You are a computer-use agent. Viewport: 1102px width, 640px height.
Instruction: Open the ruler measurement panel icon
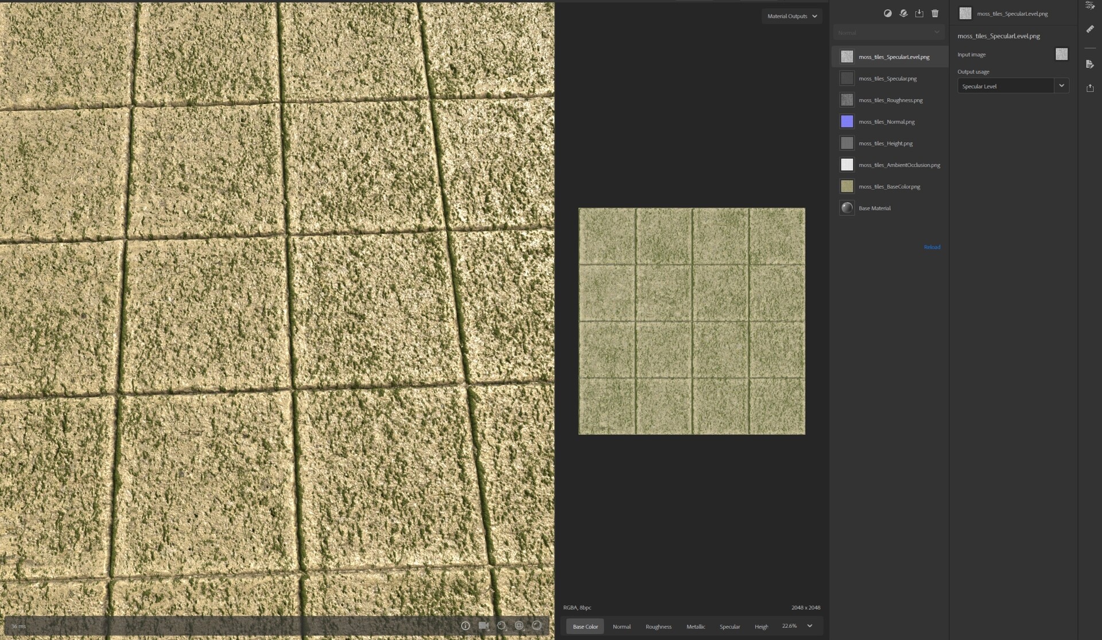tap(1090, 29)
